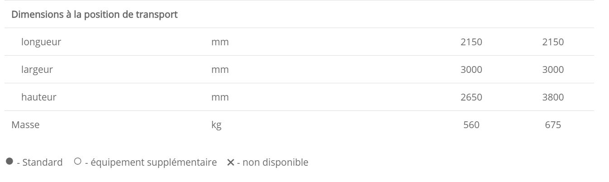609x182 pixels.
Task: Click the left 2150 value in the longueur row
Action: point(471,42)
